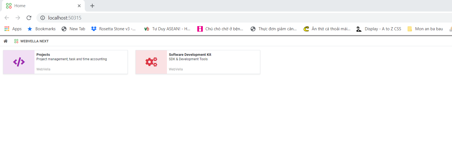Click the home icon in the app header
Viewport: 452px width, 162px height.
pos(6,41)
